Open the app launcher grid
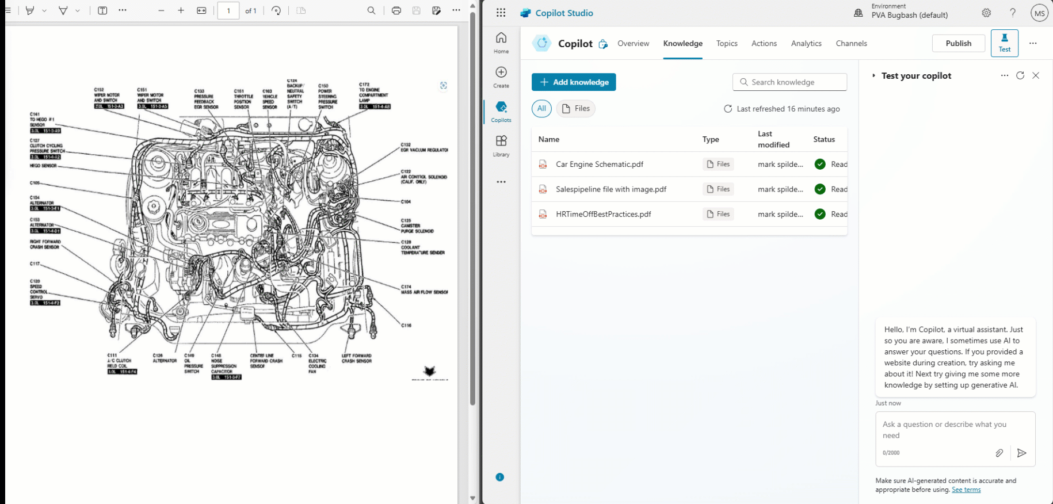Screen dimensions: 1053x504 (501, 13)
